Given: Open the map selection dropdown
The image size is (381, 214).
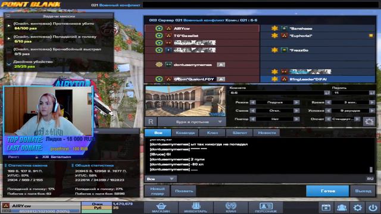Looking at the screenshot, I should coord(192,121).
